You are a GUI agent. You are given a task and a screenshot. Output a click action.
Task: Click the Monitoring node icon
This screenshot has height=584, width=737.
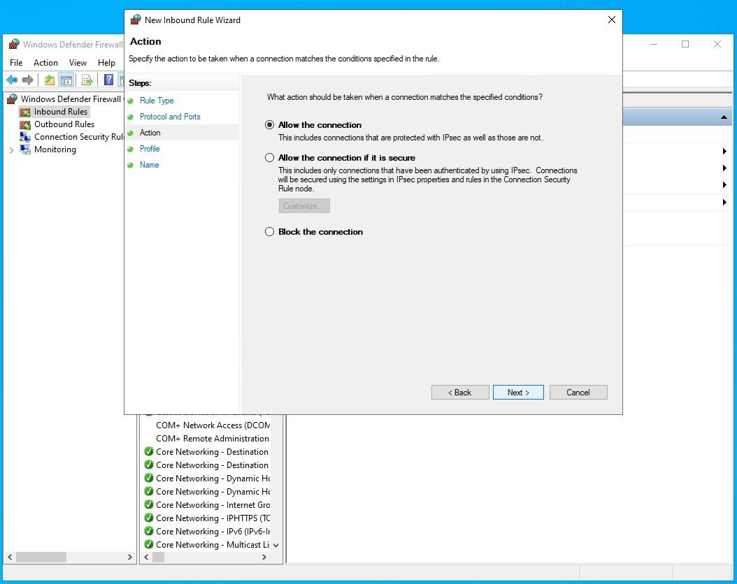click(25, 149)
